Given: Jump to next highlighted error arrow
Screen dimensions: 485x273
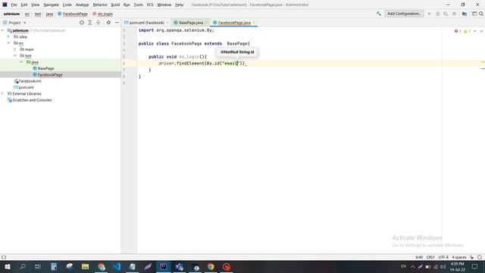Looking at the screenshot, I should 481,31.
